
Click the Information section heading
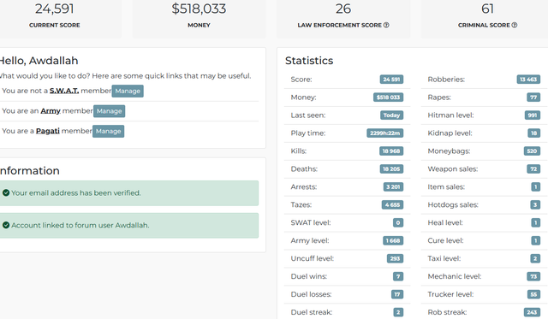click(x=30, y=171)
